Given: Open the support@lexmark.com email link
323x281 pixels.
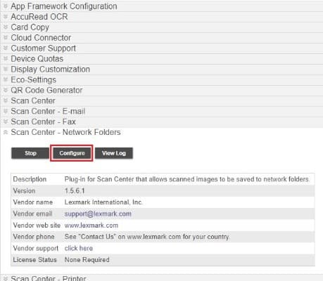Looking at the screenshot, I should [98, 214].
